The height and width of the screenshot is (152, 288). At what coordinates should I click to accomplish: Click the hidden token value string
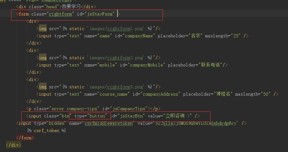click(x=196, y=123)
